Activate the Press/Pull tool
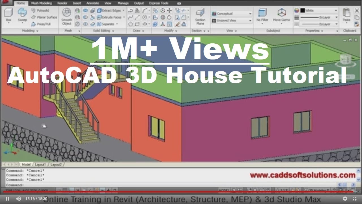The image size is (362, 204). (41, 24)
